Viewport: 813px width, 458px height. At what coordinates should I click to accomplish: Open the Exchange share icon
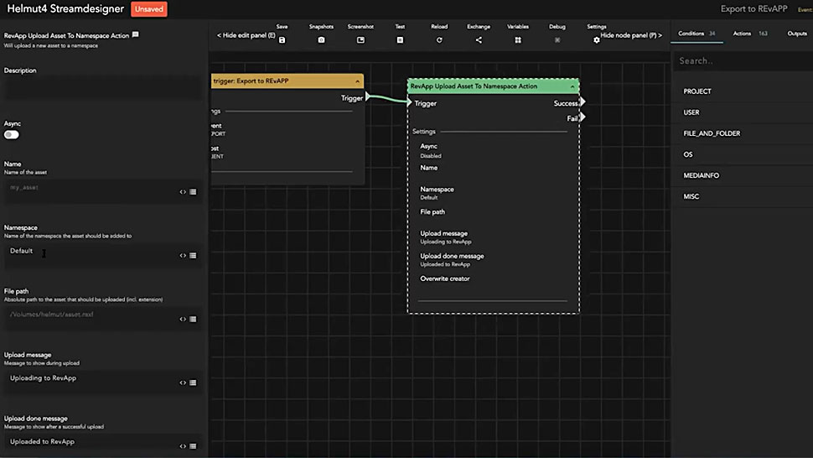pos(479,40)
